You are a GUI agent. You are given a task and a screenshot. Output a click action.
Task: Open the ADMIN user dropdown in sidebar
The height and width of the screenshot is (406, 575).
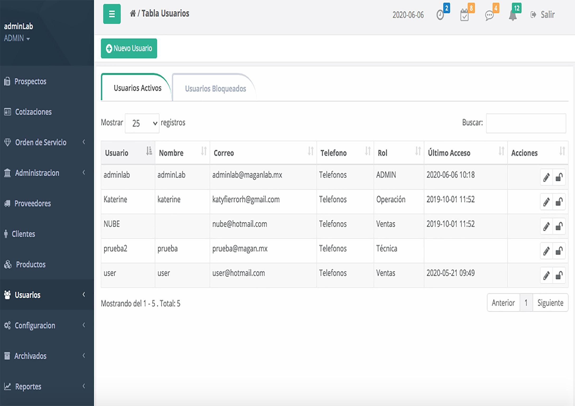click(17, 38)
